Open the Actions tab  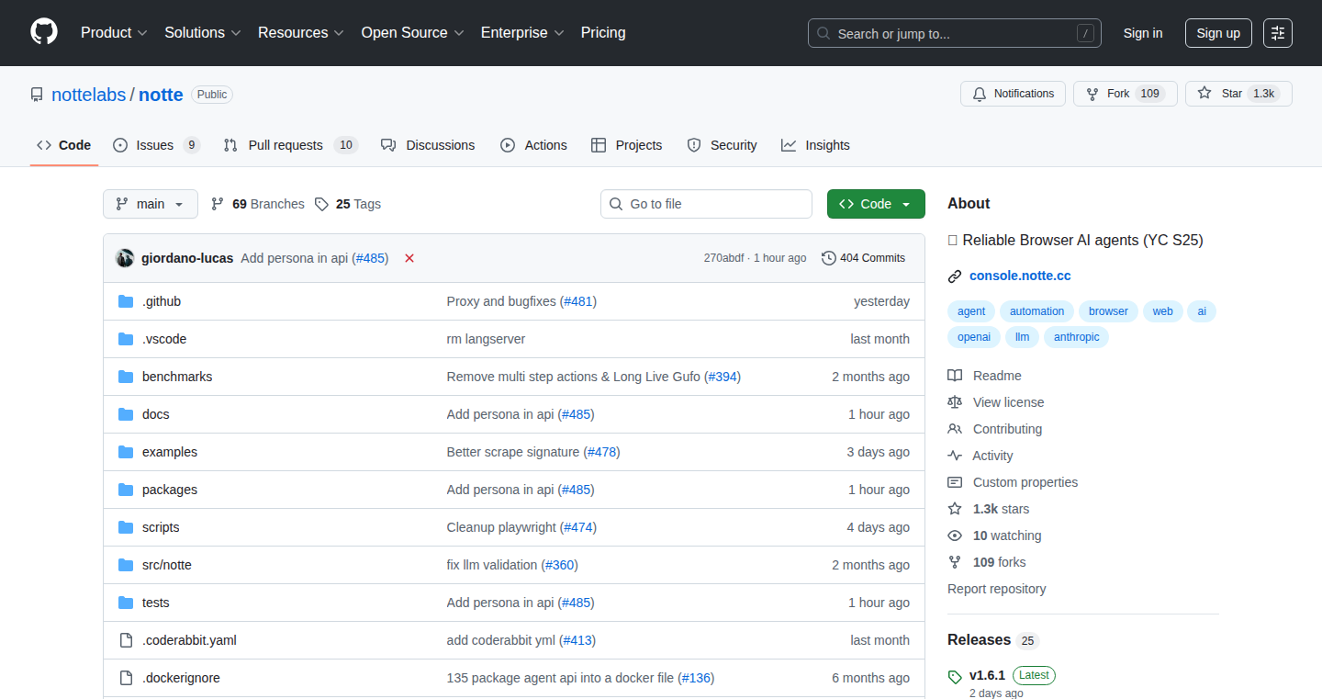[x=533, y=145]
